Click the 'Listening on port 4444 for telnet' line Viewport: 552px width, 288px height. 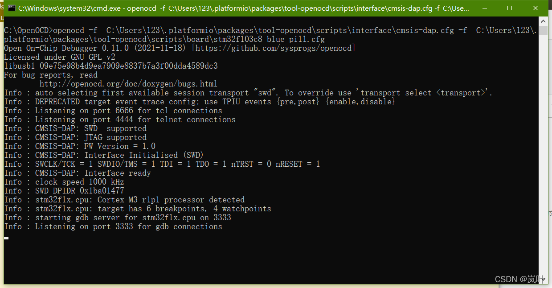click(x=119, y=119)
